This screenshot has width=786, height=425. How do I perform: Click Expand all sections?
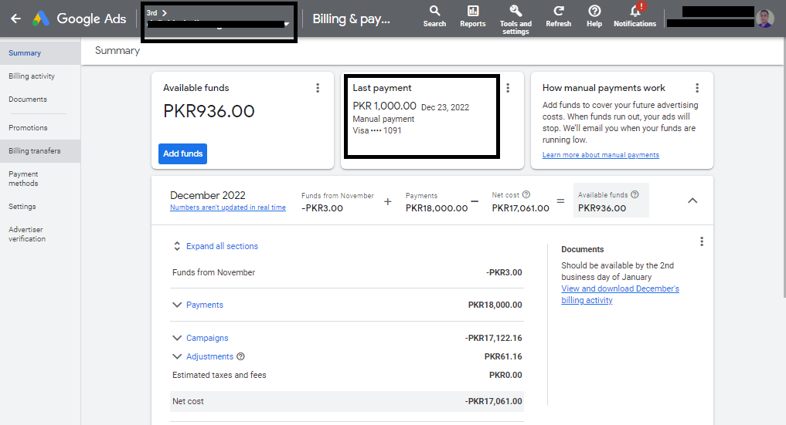(x=222, y=246)
